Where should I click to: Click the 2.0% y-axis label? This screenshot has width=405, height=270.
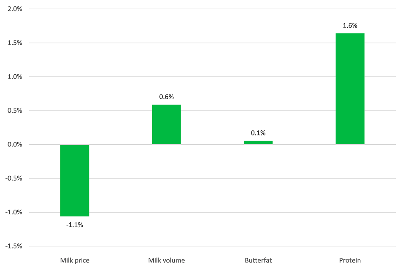15,9
